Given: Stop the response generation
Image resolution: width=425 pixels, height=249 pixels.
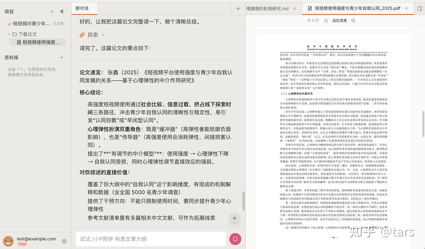Looking at the screenshot, I should (235, 239).
